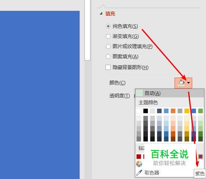206x179 pixels.
Task: Click the 主题颜色 heading
Action: [148, 103]
